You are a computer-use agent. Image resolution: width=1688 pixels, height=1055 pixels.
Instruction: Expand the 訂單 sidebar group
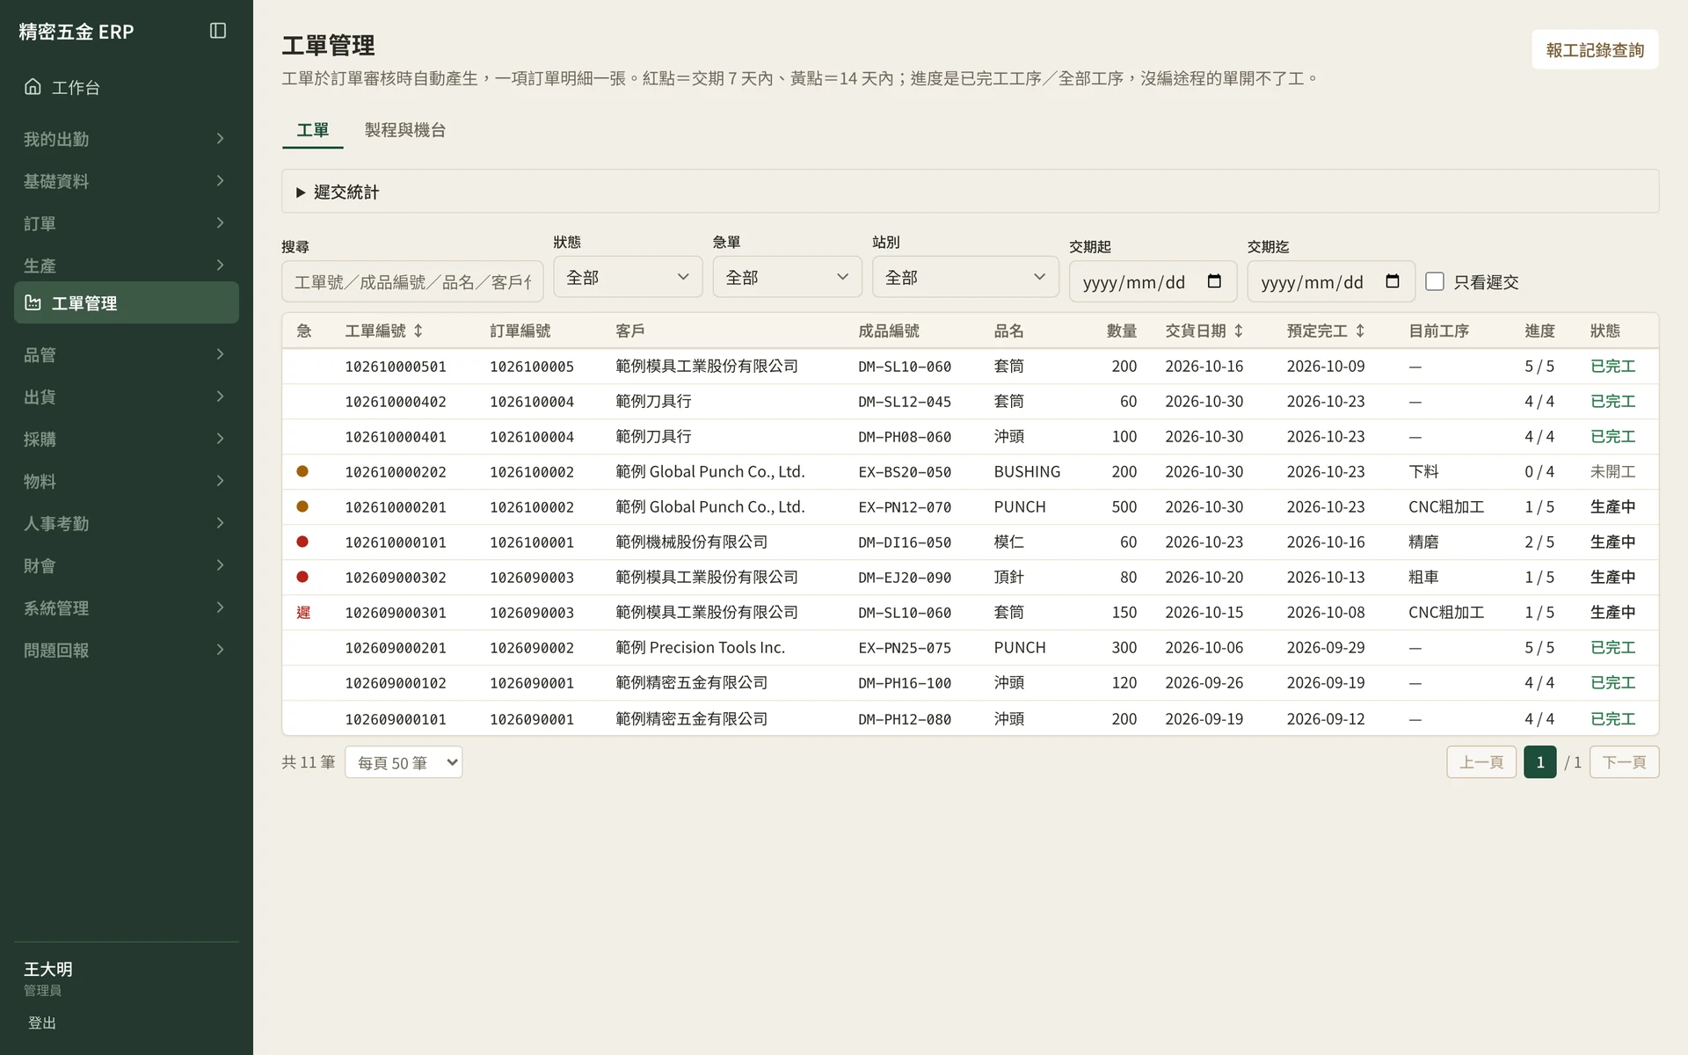pos(126,223)
